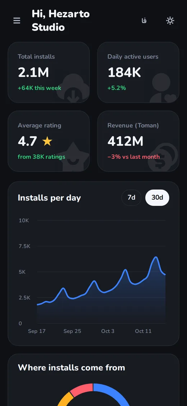
Task: Click the '+5.2%' change text
Action: tap(117, 88)
